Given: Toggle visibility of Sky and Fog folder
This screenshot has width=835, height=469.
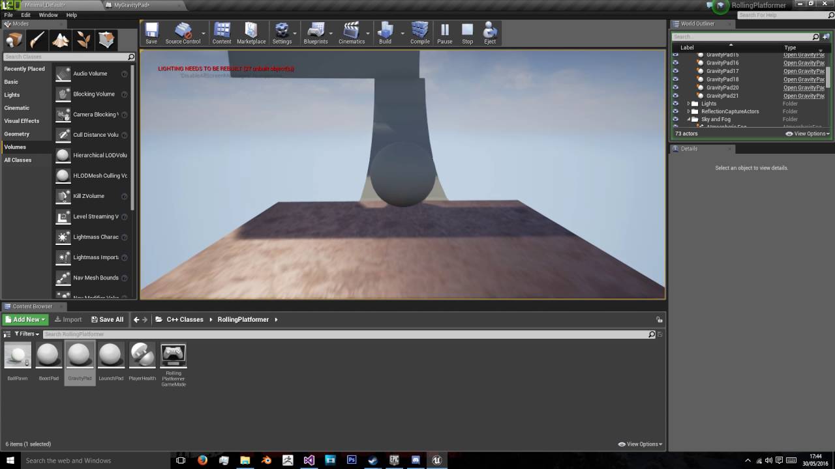Looking at the screenshot, I should pyautogui.click(x=676, y=119).
